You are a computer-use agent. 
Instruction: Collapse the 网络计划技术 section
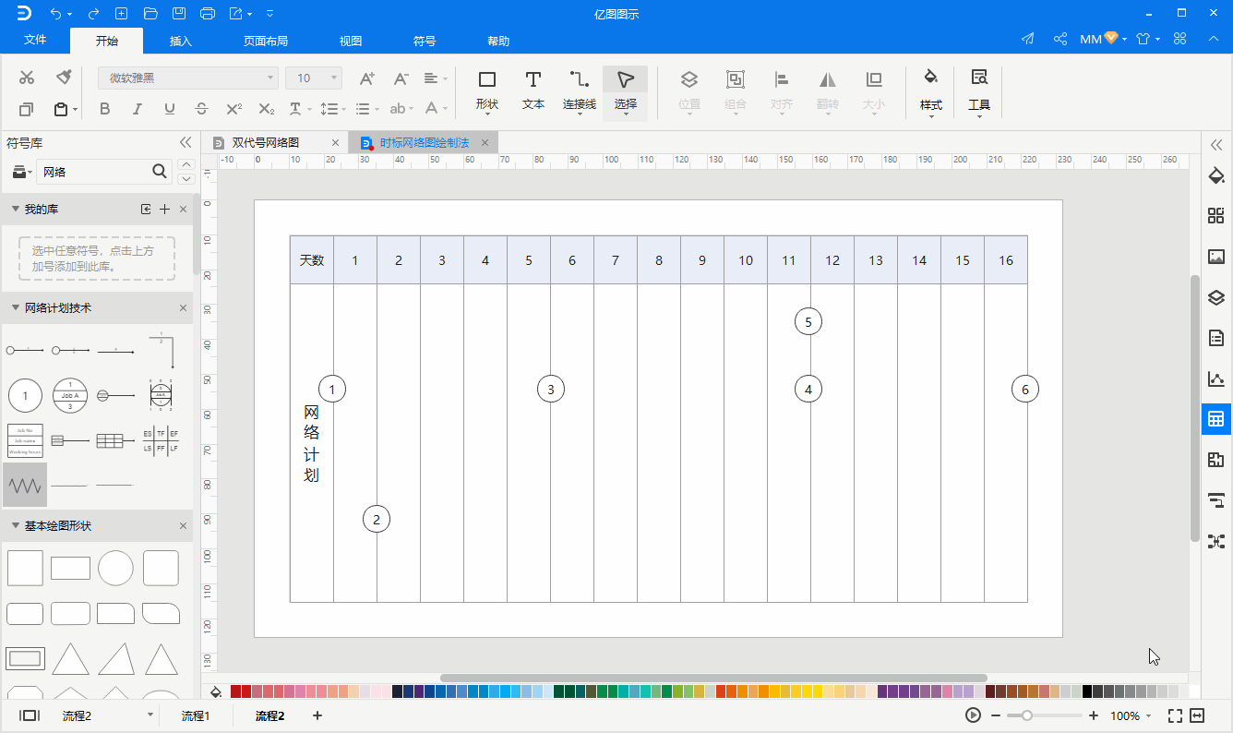pos(16,308)
